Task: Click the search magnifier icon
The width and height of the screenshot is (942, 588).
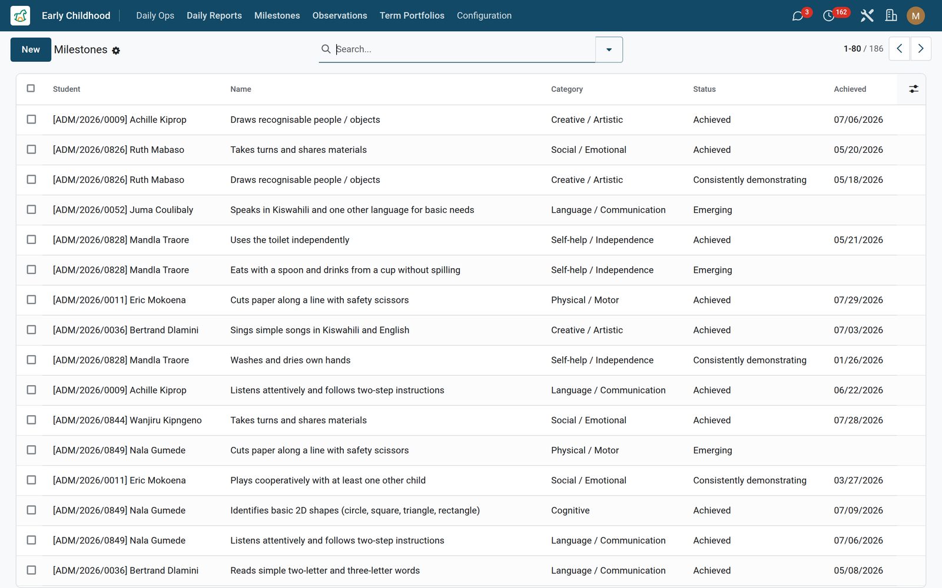Action: pos(326,49)
